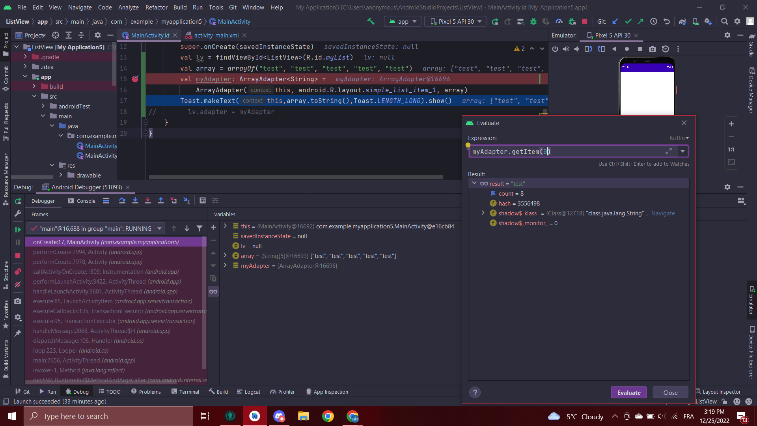Image resolution: width=757 pixels, height=426 pixels.
Task: Open the main thread selector dropdown
Action: point(95,228)
